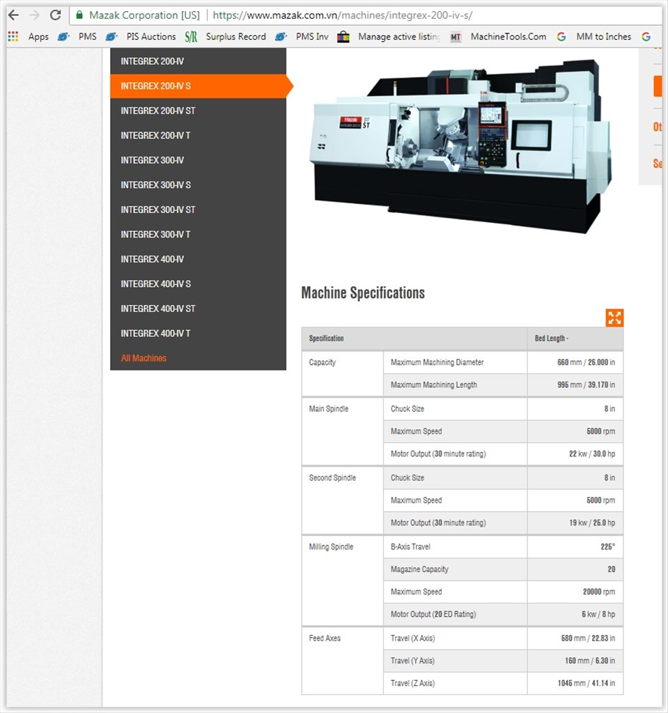This screenshot has width=668, height=713.
Task: Click the B-Axis Travel row label
Action: pyautogui.click(x=410, y=547)
